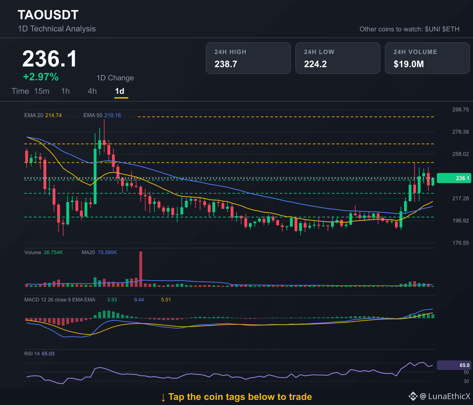The width and height of the screenshot is (473, 405).
Task: Click the active 1d timeframe tab
Action: click(x=120, y=91)
